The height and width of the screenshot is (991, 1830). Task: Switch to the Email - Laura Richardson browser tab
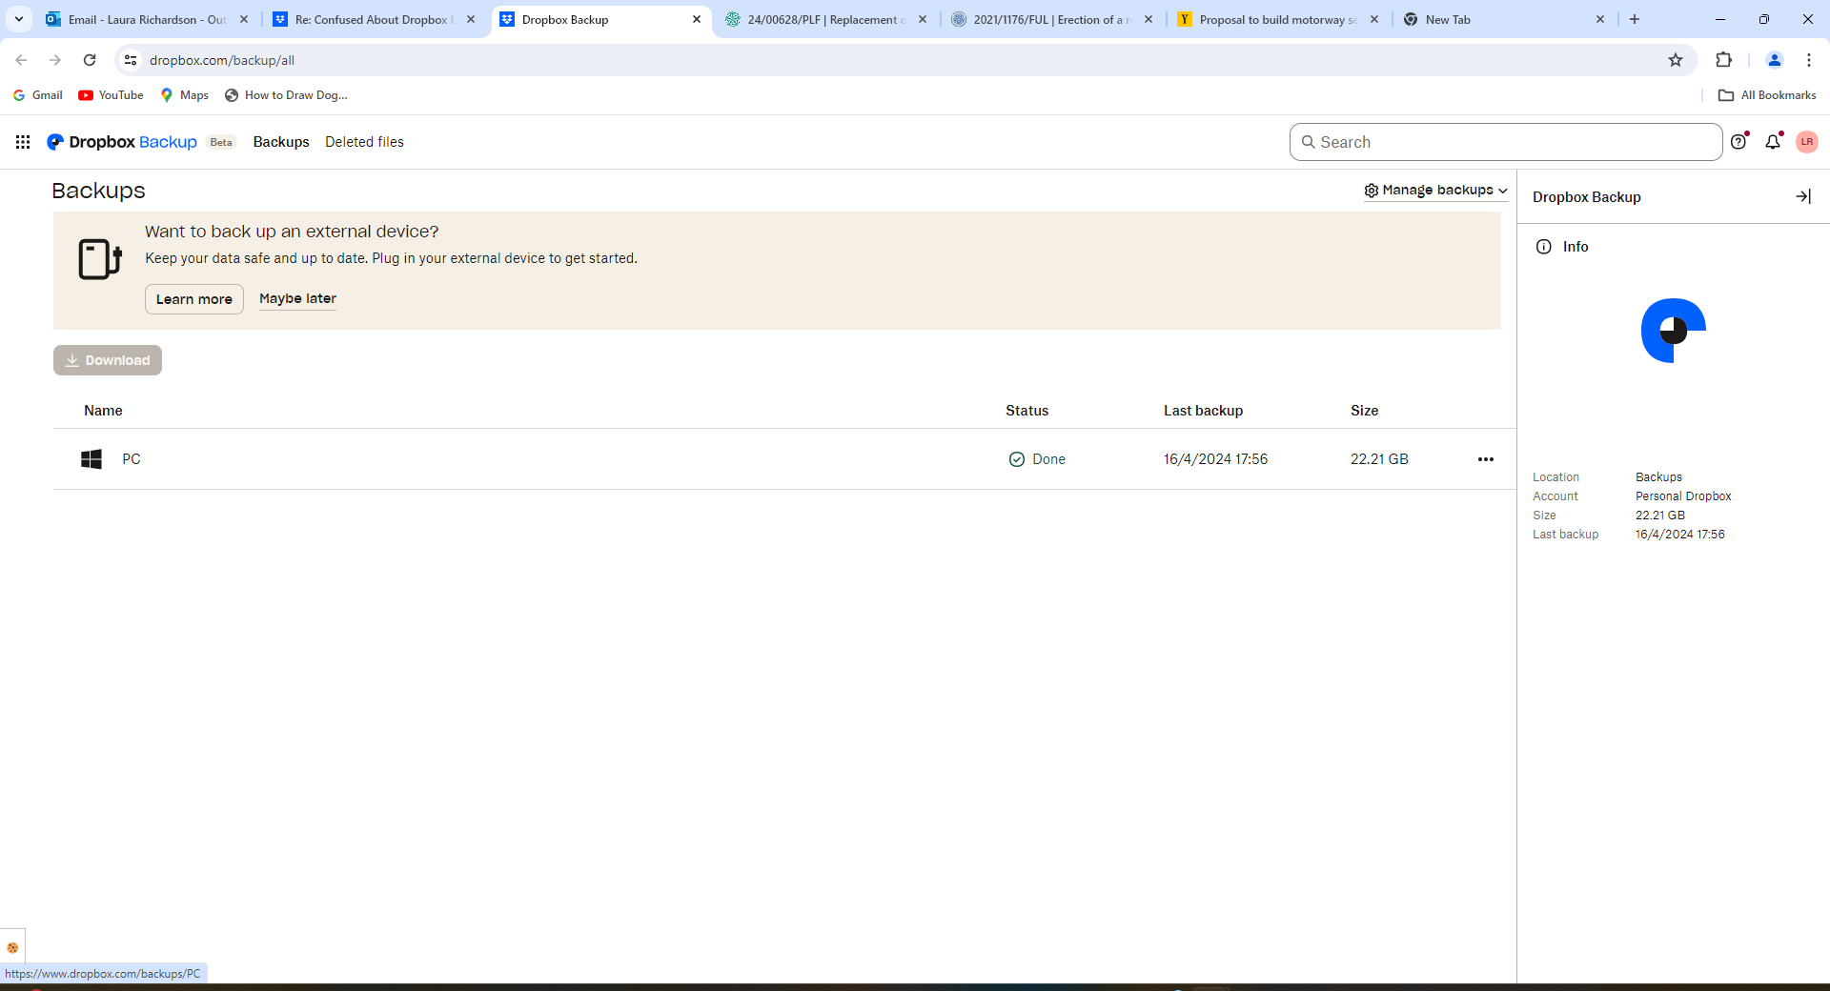147,19
